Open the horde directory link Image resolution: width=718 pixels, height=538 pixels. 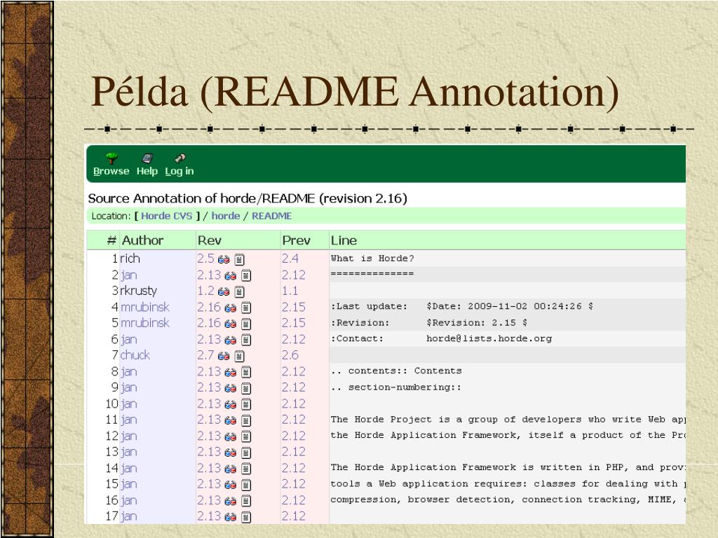[226, 216]
